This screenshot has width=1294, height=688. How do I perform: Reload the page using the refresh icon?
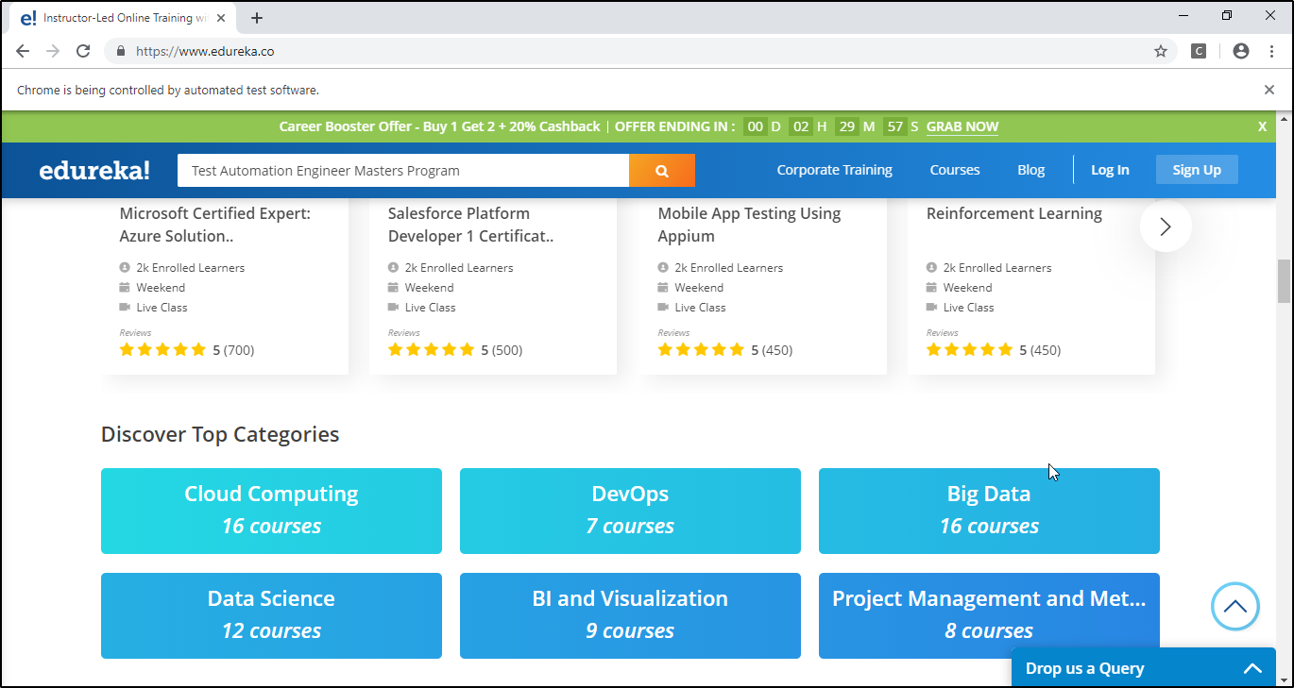[x=83, y=51]
